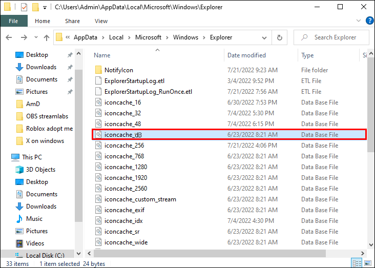The width and height of the screenshot is (375, 268).
Task: Select iconcache_custom_stream file icon
Action: click(98, 199)
